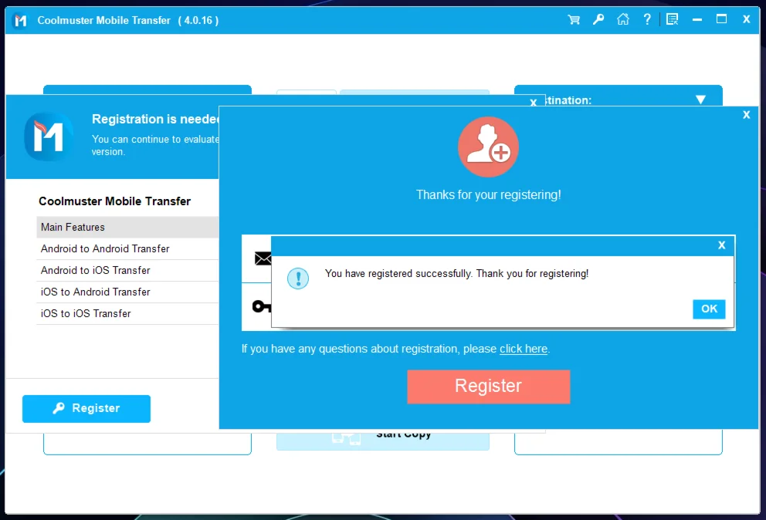
Task: Click the information icon in the success message
Action: tap(298, 279)
